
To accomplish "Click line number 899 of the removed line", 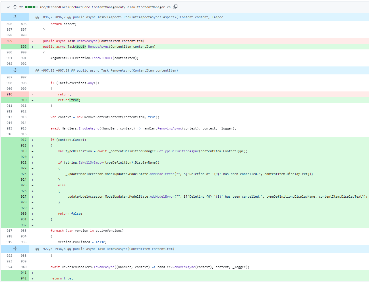I will [x=9, y=41].
